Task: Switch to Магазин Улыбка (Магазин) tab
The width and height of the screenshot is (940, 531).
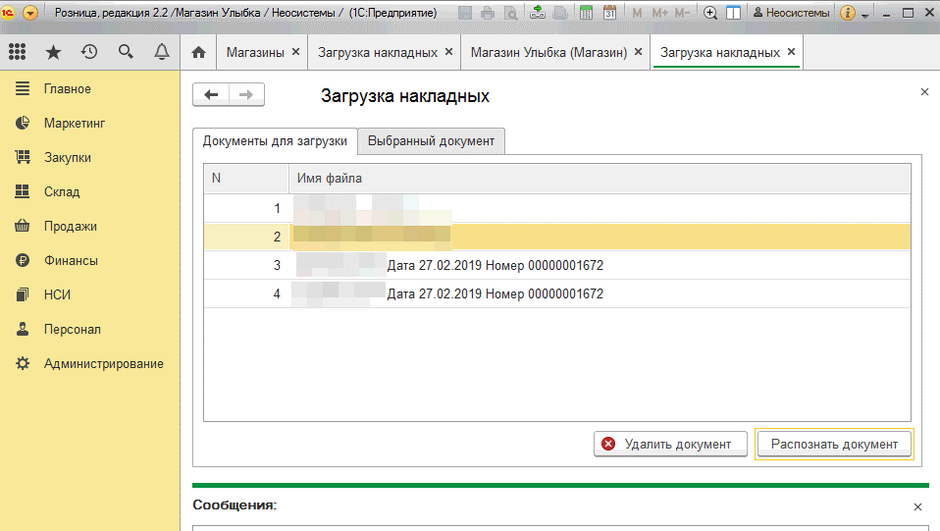Action: point(548,52)
